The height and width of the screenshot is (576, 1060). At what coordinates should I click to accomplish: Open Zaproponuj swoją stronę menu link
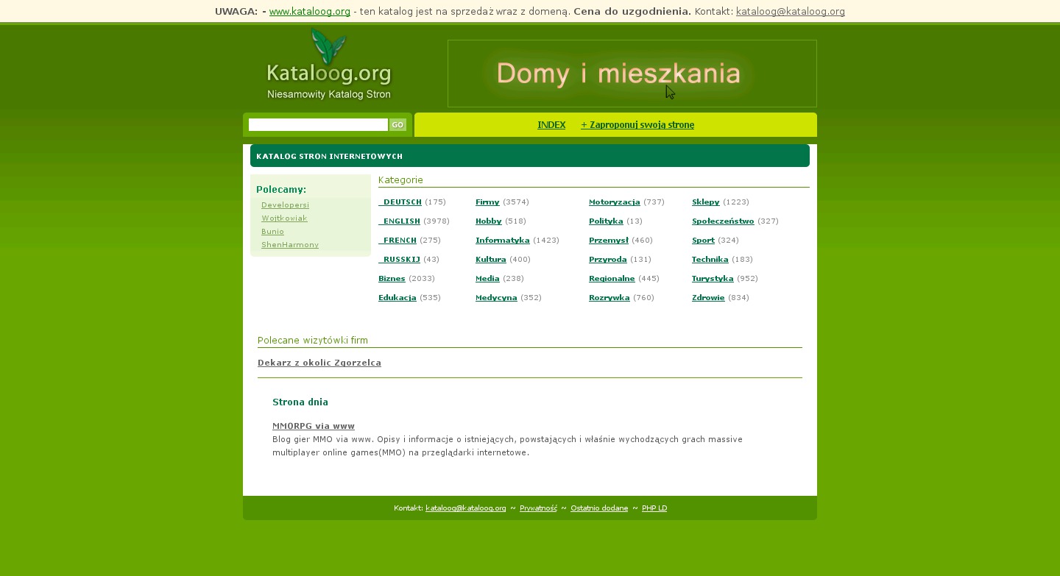point(637,125)
